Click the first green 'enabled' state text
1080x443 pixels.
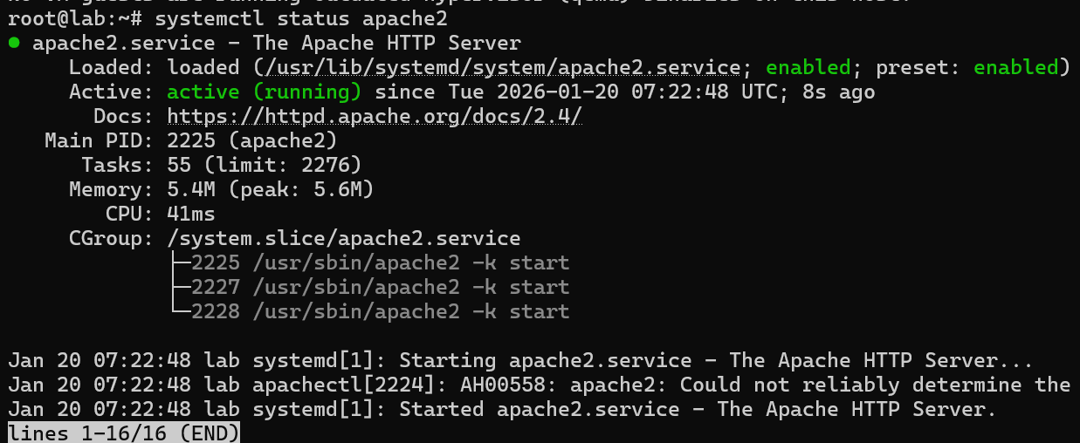tap(808, 67)
